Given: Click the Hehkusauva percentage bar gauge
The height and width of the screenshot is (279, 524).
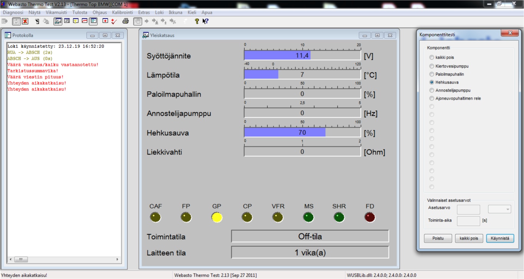Looking at the screenshot, I should pos(302,133).
